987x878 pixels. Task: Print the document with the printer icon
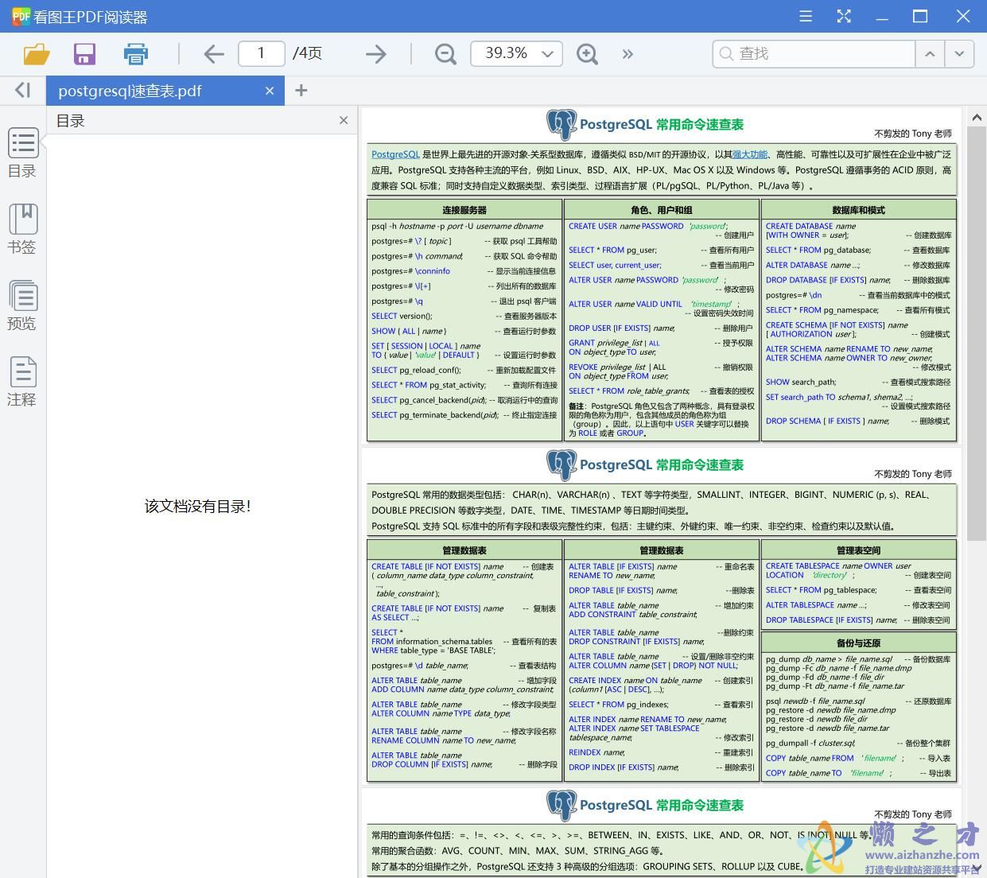[136, 54]
